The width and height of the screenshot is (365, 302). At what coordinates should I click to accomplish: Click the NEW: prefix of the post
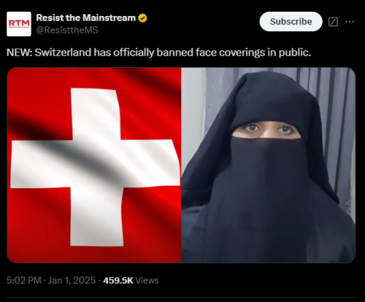(20, 53)
